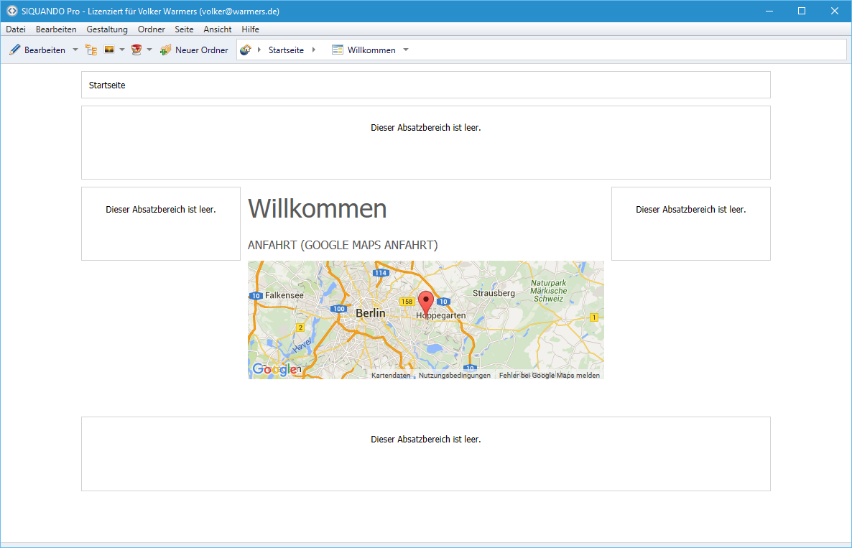Select the empty left paragraph area
Image resolution: width=852 pixels, height=548 pixels.
point(161,224)
